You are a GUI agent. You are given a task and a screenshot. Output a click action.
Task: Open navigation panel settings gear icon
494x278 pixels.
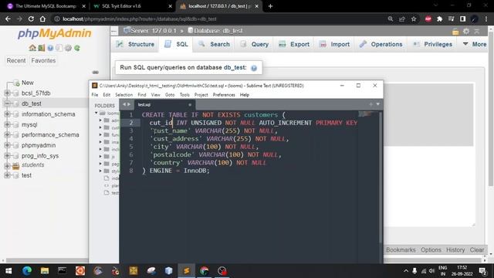point(68,48)
